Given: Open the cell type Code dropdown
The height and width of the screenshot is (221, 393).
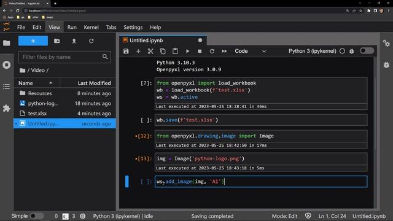Looking at the screenshot, I should click(x=250, y=51).
